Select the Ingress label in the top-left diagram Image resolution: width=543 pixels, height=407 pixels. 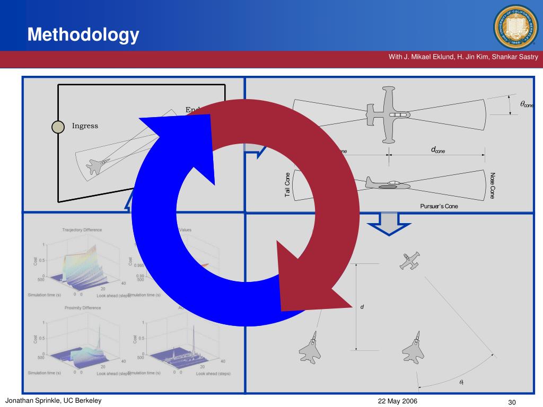click(x=85, y=126)
